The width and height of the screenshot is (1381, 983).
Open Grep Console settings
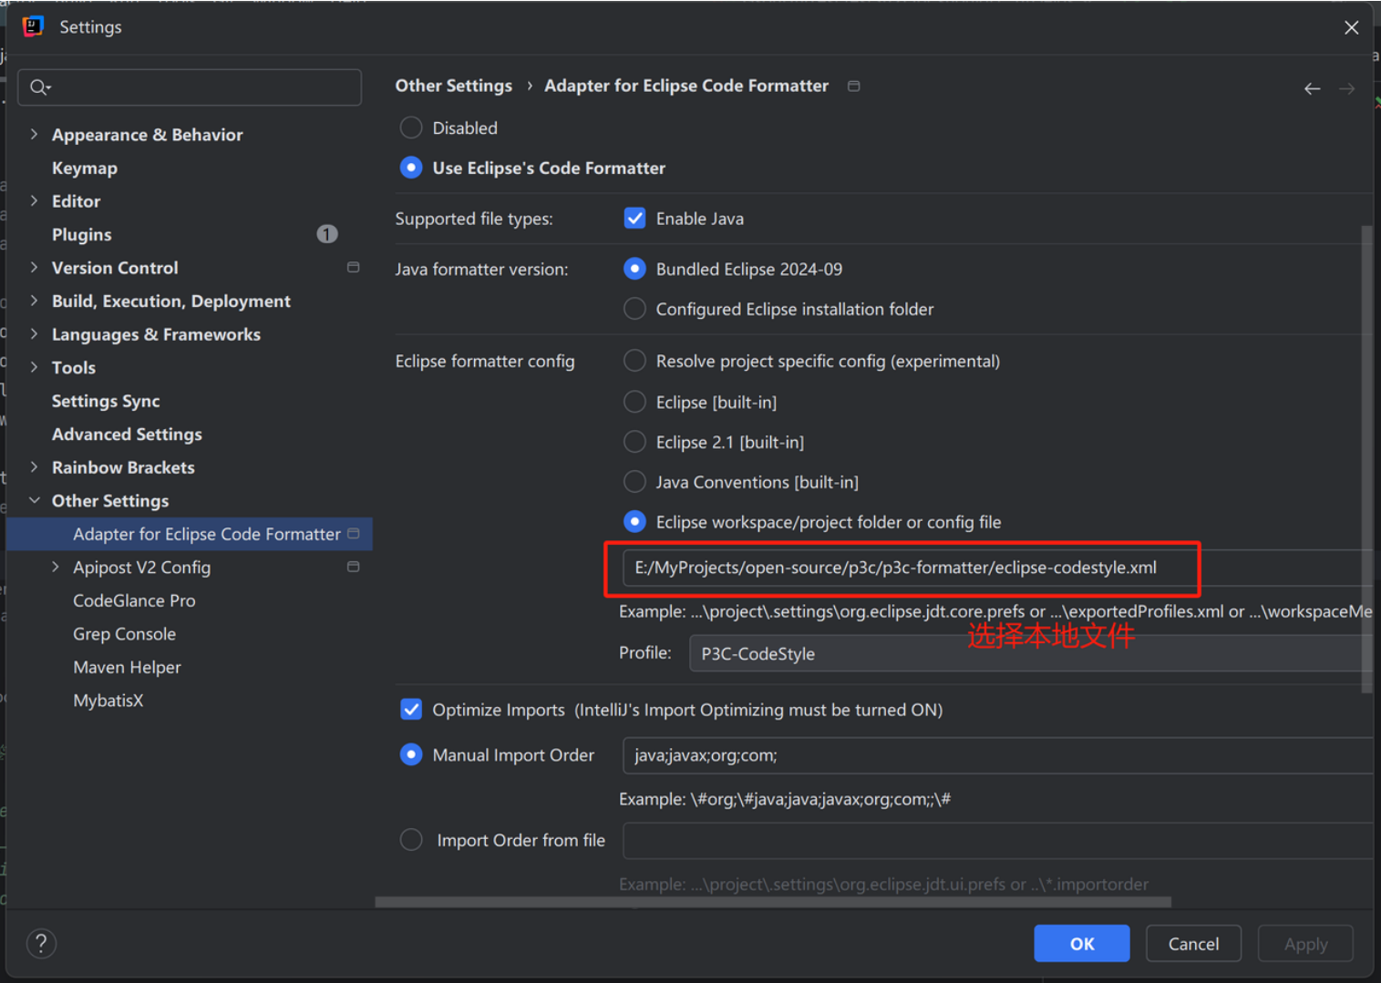click(x=125, y=634)
